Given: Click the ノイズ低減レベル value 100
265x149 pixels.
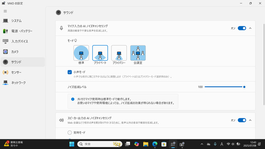Looking at the screenshot, I should pyautogui.click(x=200, y=87).
